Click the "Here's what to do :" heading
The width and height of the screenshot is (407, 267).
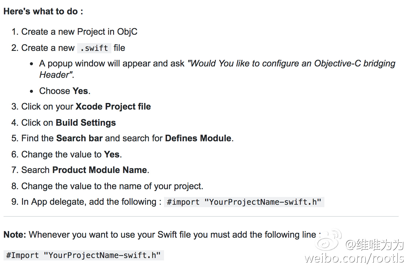pyautogui.click(x=43, y=11)
